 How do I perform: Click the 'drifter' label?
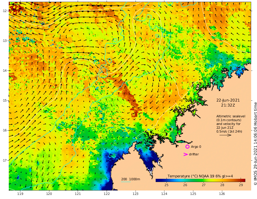pos(194,154)
